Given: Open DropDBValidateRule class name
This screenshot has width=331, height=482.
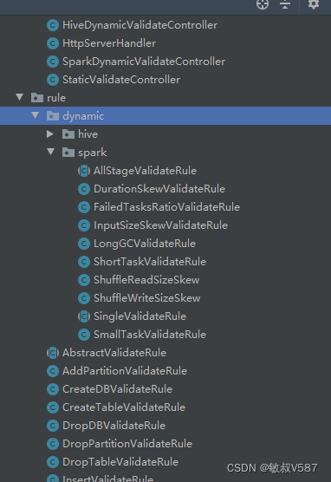Looking at the screenshot, I should [x=114, y=426].
